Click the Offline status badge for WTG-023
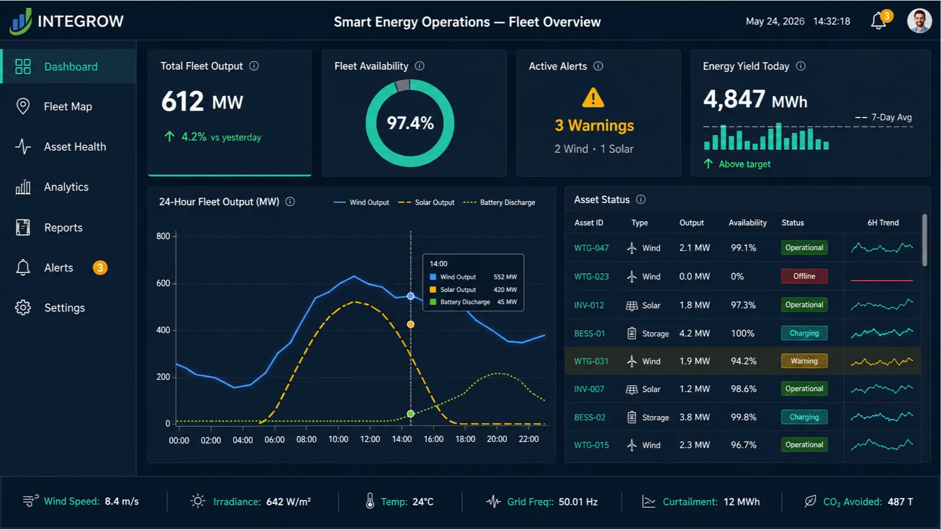The width and height of the screenshot is (941, 529). (x=804, y=276)
